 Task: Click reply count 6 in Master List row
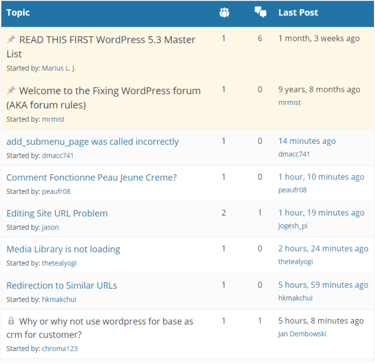pyautogui.click(x=260, y=38)
